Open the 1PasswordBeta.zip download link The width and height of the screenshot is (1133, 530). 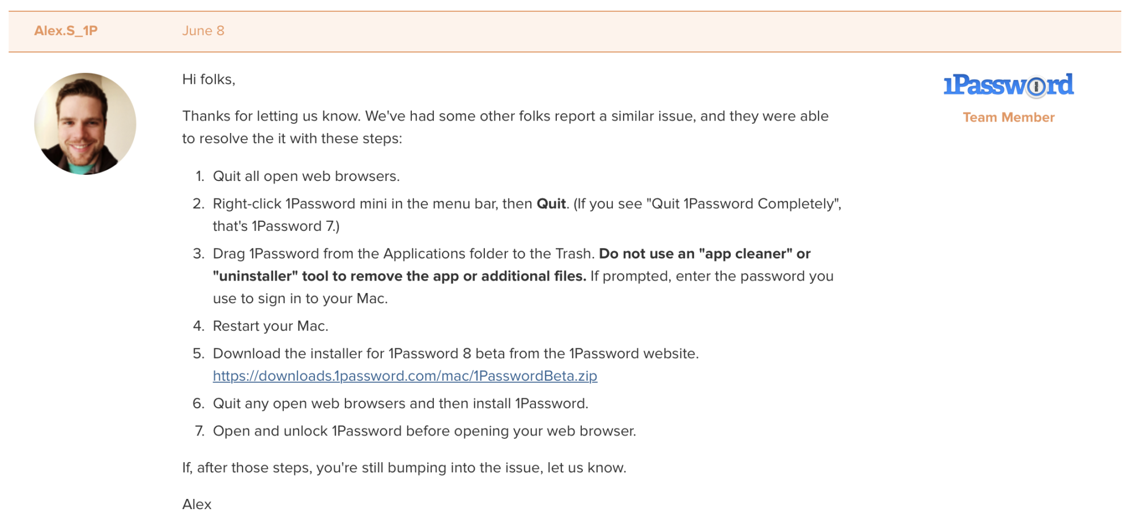point(404,376)
